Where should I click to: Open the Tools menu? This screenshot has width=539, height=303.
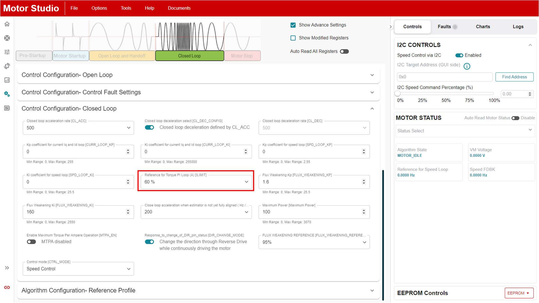[x=126, y=8]
